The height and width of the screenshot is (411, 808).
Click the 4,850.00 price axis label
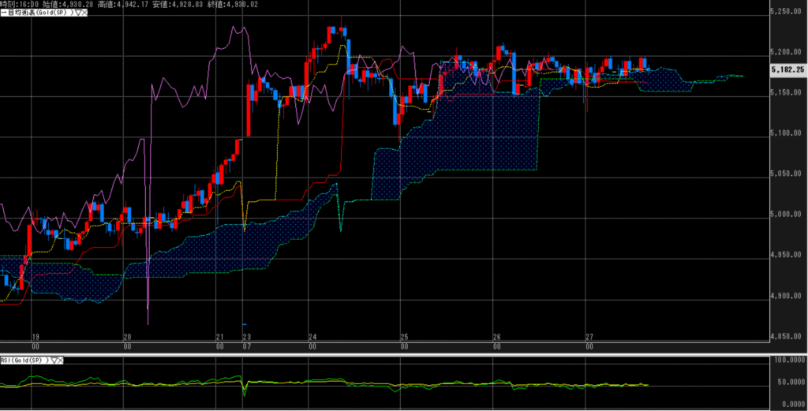(787, 337)
